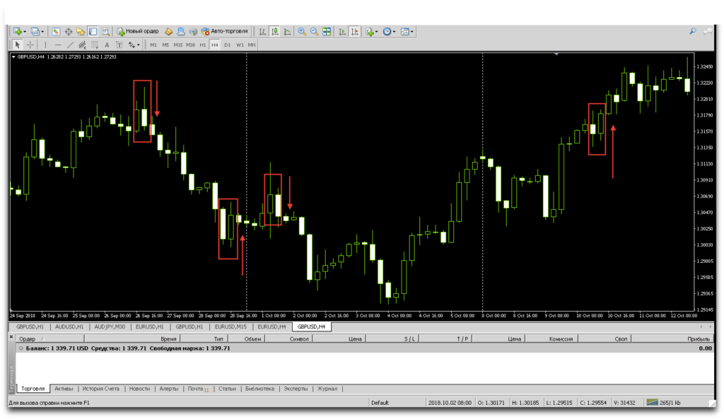Image resolution: width=724 pixels, height=419 pixels.
Task: Open search magnifier in top right
Action: click(x=693, y=32)
